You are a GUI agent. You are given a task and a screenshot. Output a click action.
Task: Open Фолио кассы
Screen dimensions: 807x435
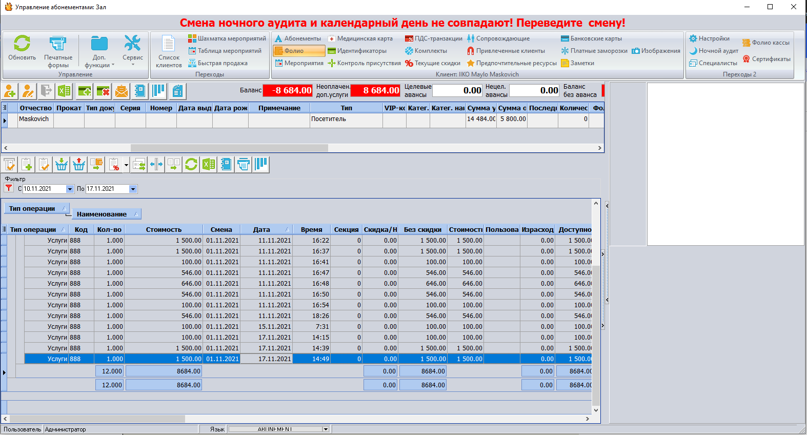tap(766, 43)
